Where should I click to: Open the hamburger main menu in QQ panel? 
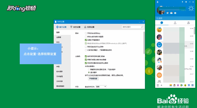coord(158,85)
